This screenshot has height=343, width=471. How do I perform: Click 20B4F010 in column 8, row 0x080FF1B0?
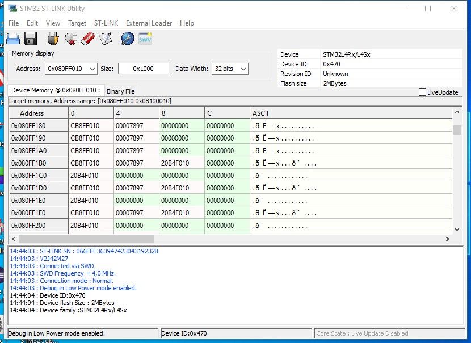coord(182,163)
